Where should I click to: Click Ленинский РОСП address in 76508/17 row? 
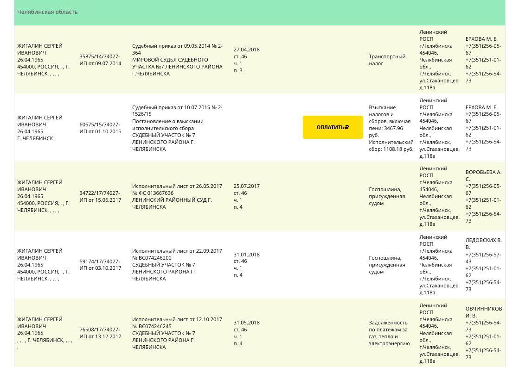(440, 333)
